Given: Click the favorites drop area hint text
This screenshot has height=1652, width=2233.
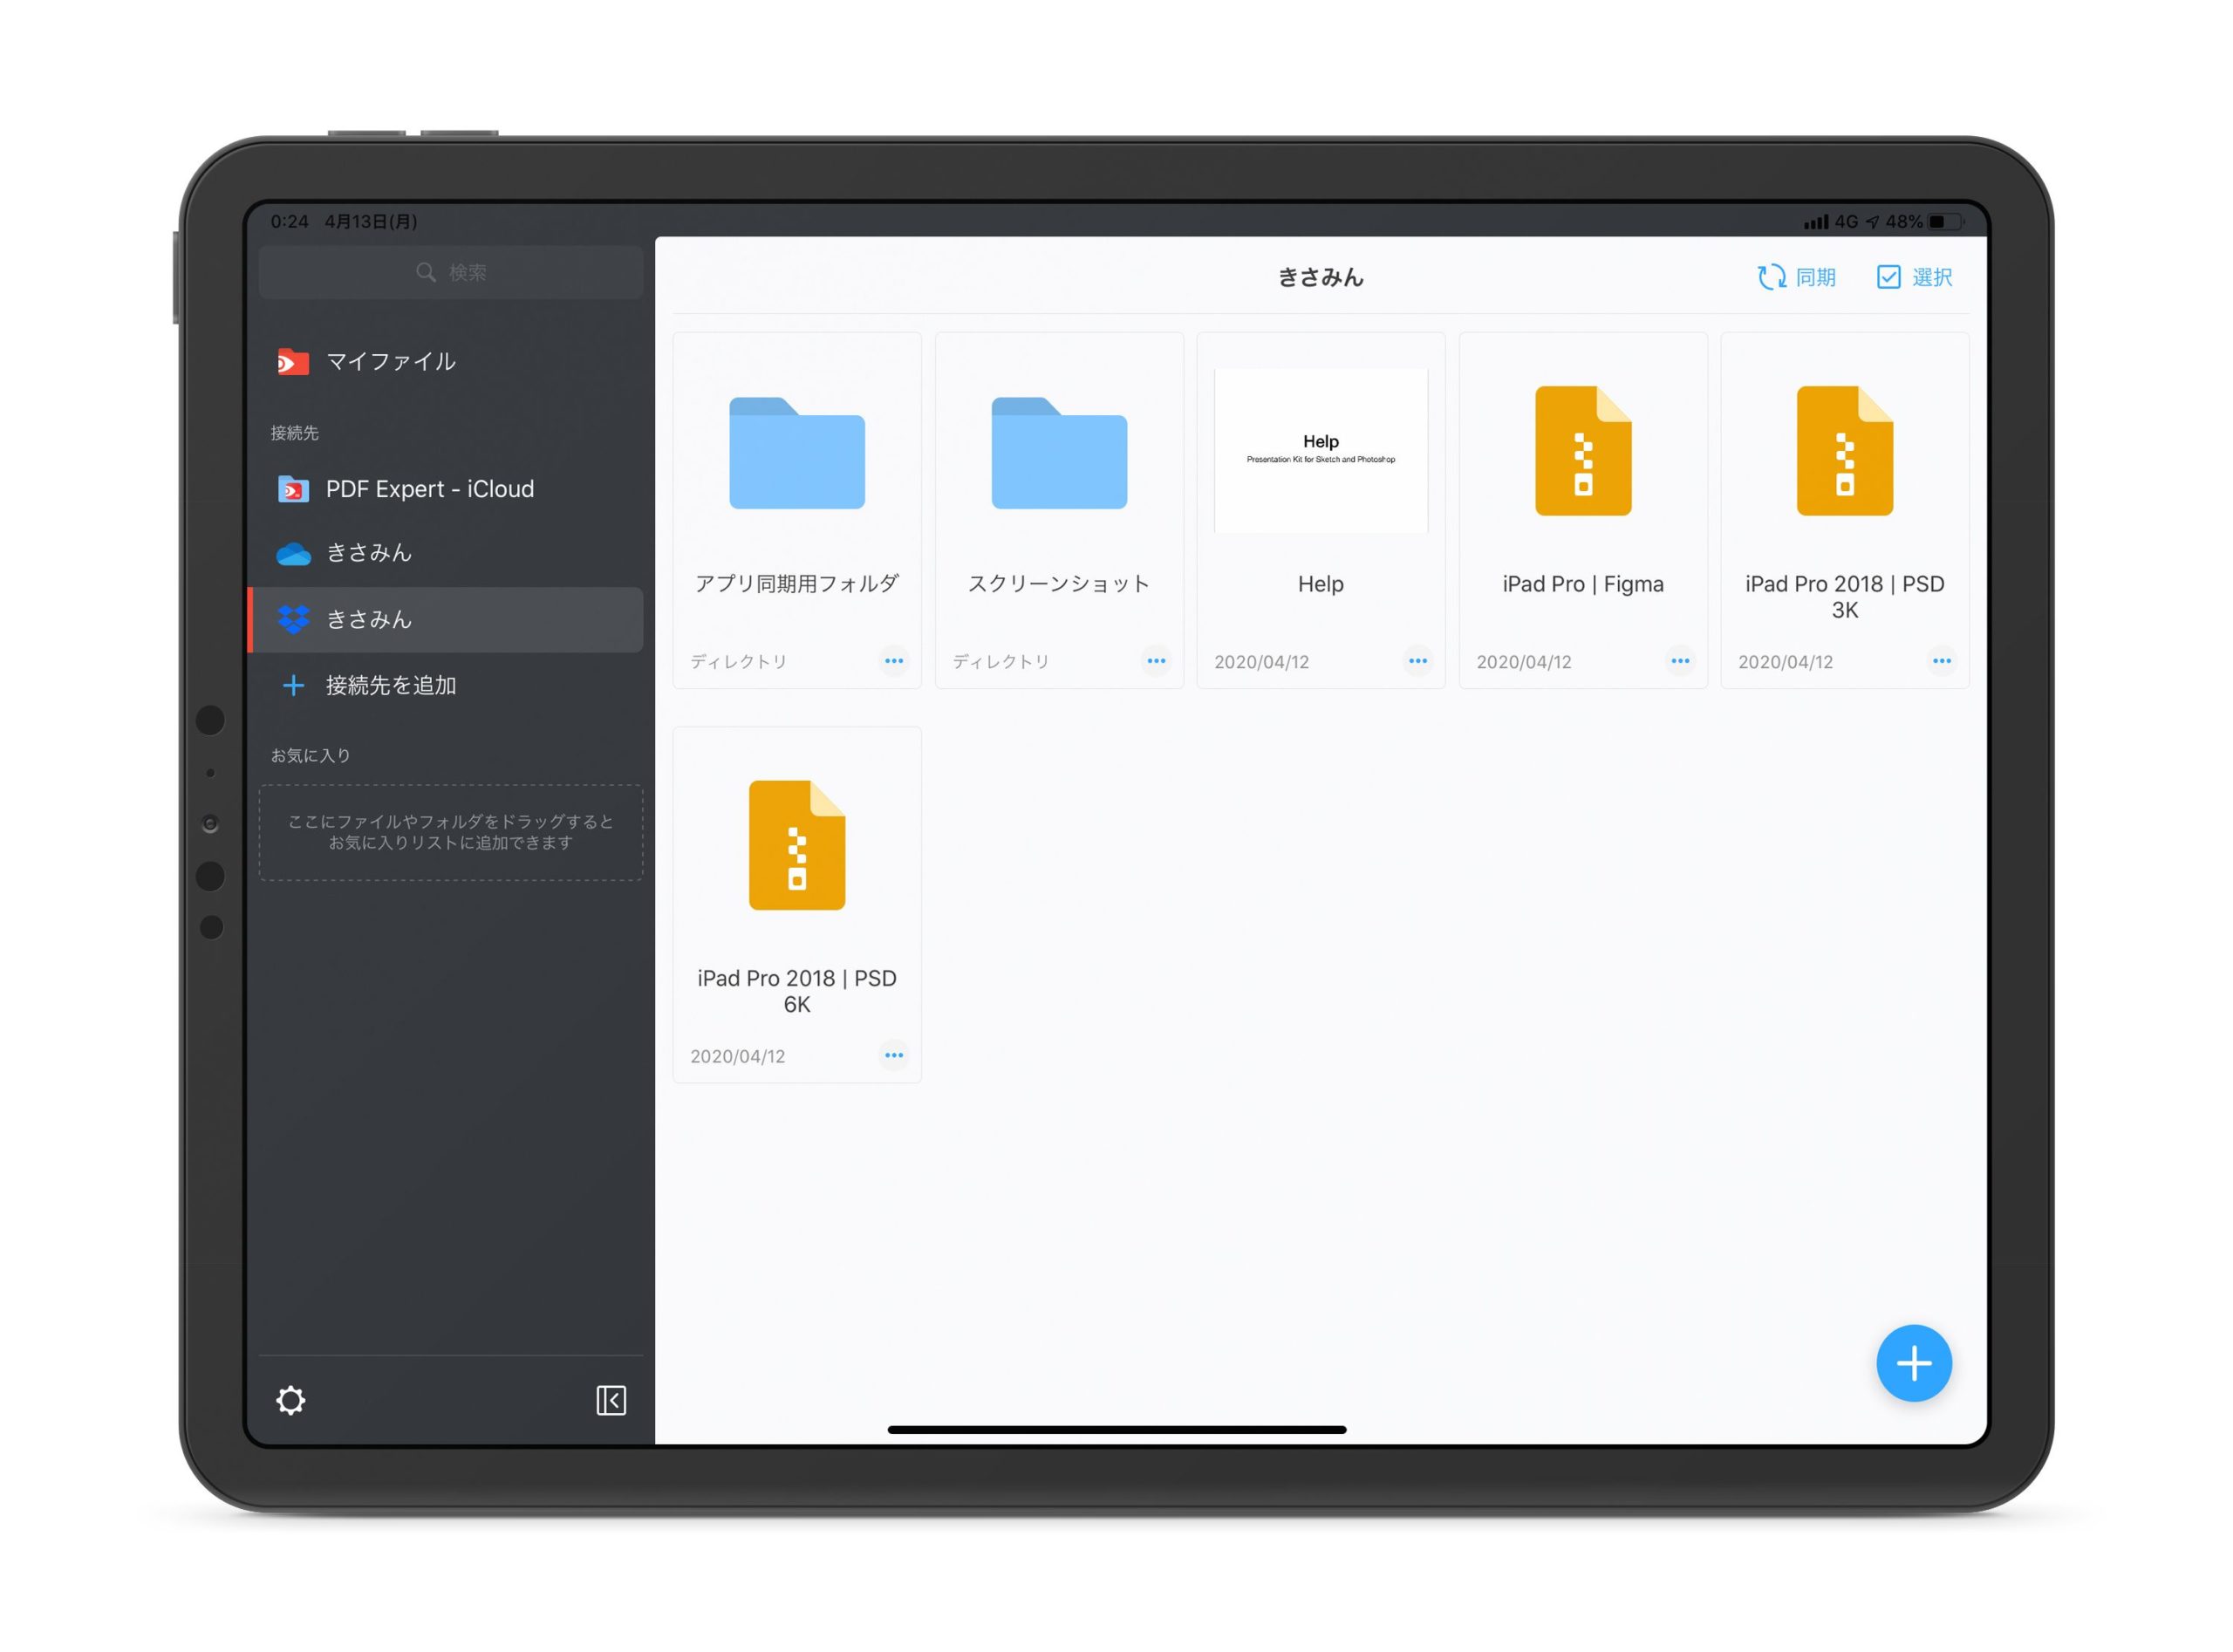Looking at the screenshot, I should pyautogui.click(x=451, y=832).
